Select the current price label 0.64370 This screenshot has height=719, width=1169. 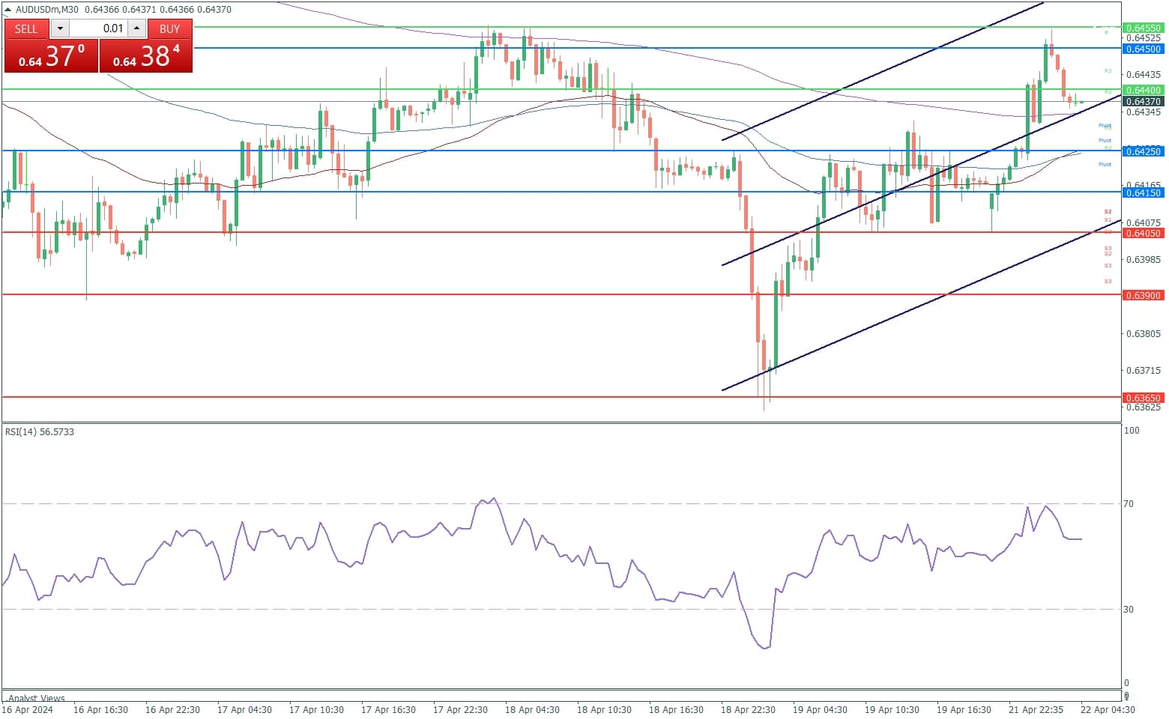[1144, 101]
